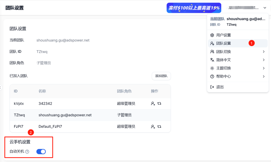Viewport: 271px width, 162px height.
Task: Click the people icon beside 团队切换
Action: coord(212,52)
